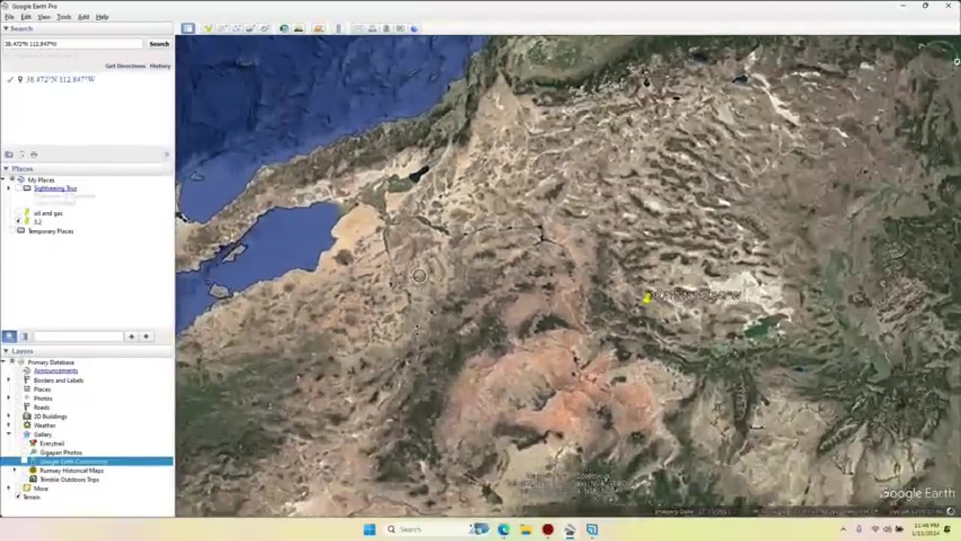Image resolution: width=961 pixels, height=541 pixels.
Task: Toggle the Google Earth Community layer checkbox
Action: pyautogui.click(x=25, y=461)
